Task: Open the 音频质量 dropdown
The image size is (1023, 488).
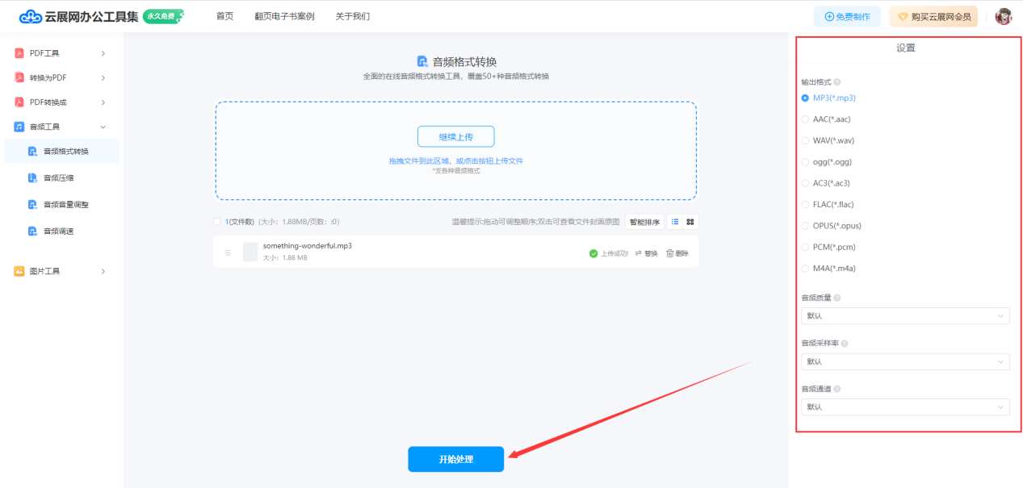Action: point(905,316)
